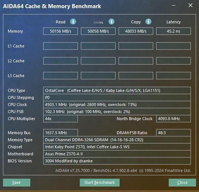Image resolution: width=199 pixels, height=192 pixels.
Task: Select the Memory Copy value 48033 MB/s
Action: pos(136,31)
